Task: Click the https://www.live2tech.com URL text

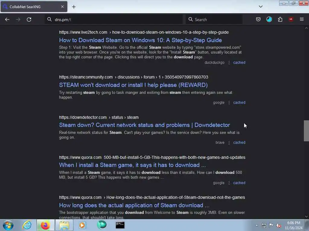Action: coord(83,32)
